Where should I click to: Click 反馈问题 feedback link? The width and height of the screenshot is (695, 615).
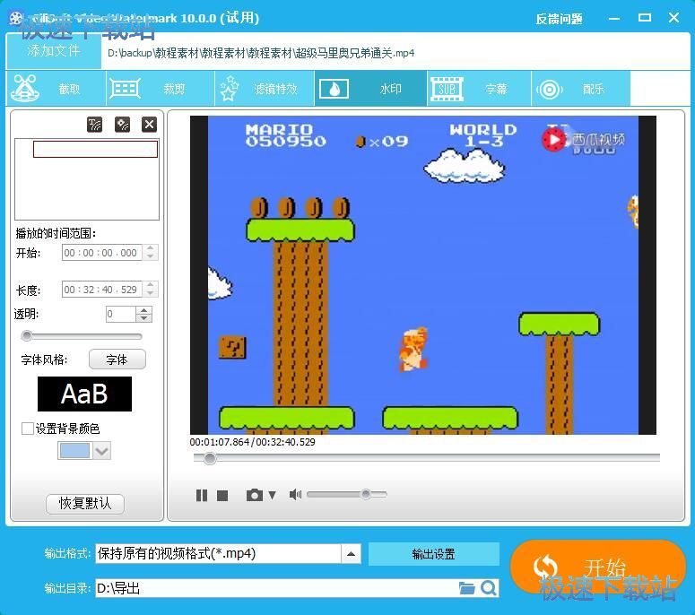(x=559, y=19)
